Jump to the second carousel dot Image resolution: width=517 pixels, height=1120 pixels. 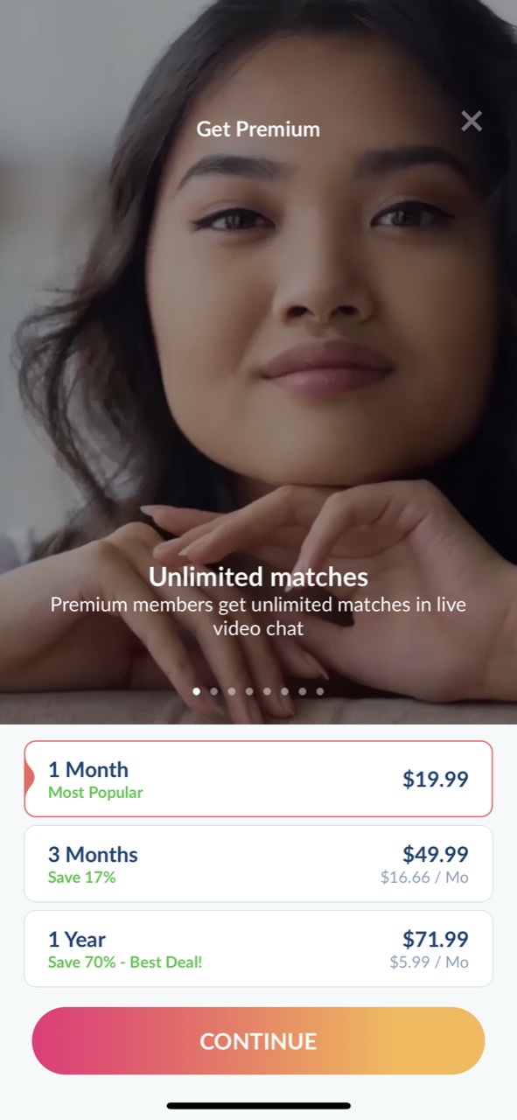[214, 691]
